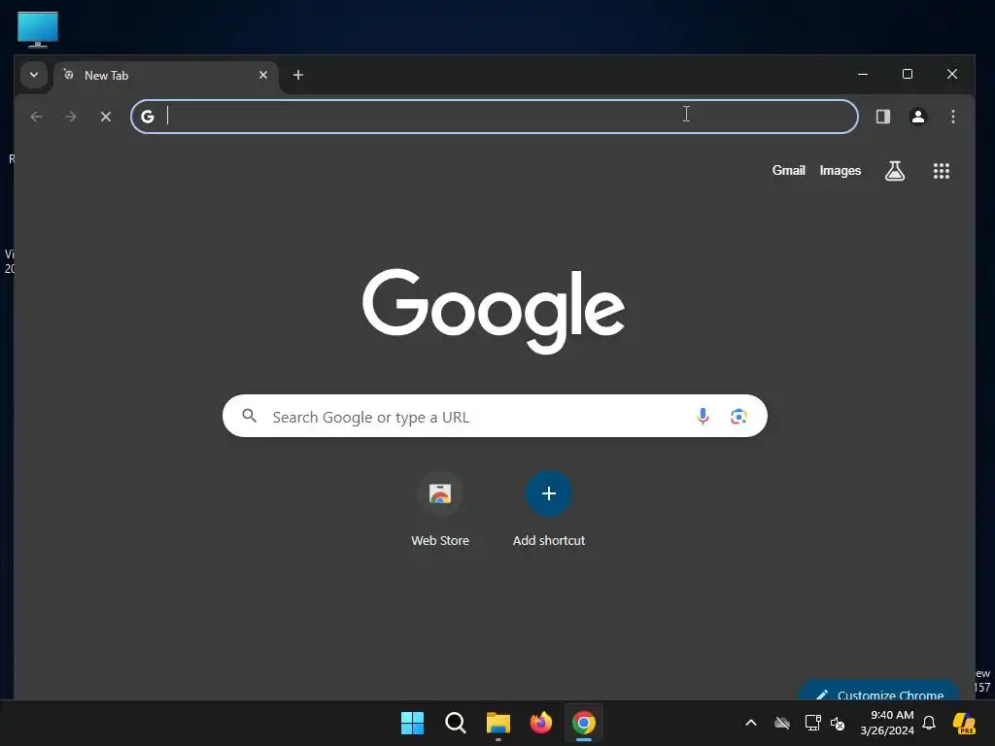
Task: Open the Chrome three-dot menu
Action: click(x=952, y=117)
